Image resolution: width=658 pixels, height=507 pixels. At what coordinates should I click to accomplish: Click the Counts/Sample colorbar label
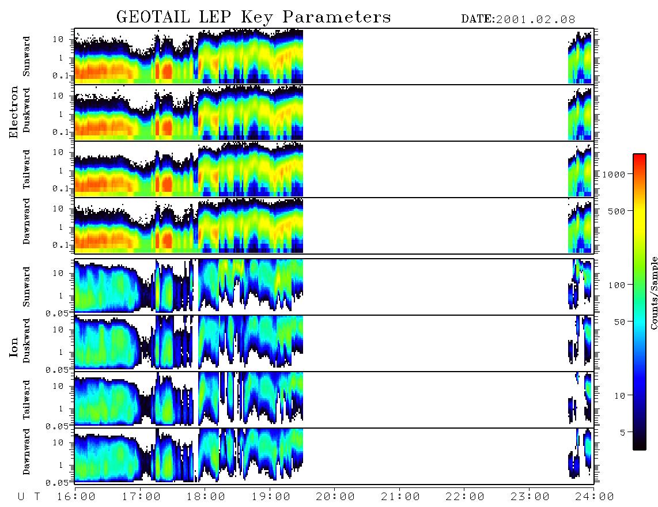pos(653,293)
